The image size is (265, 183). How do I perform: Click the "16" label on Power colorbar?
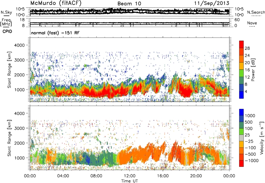tap(247, 70)
